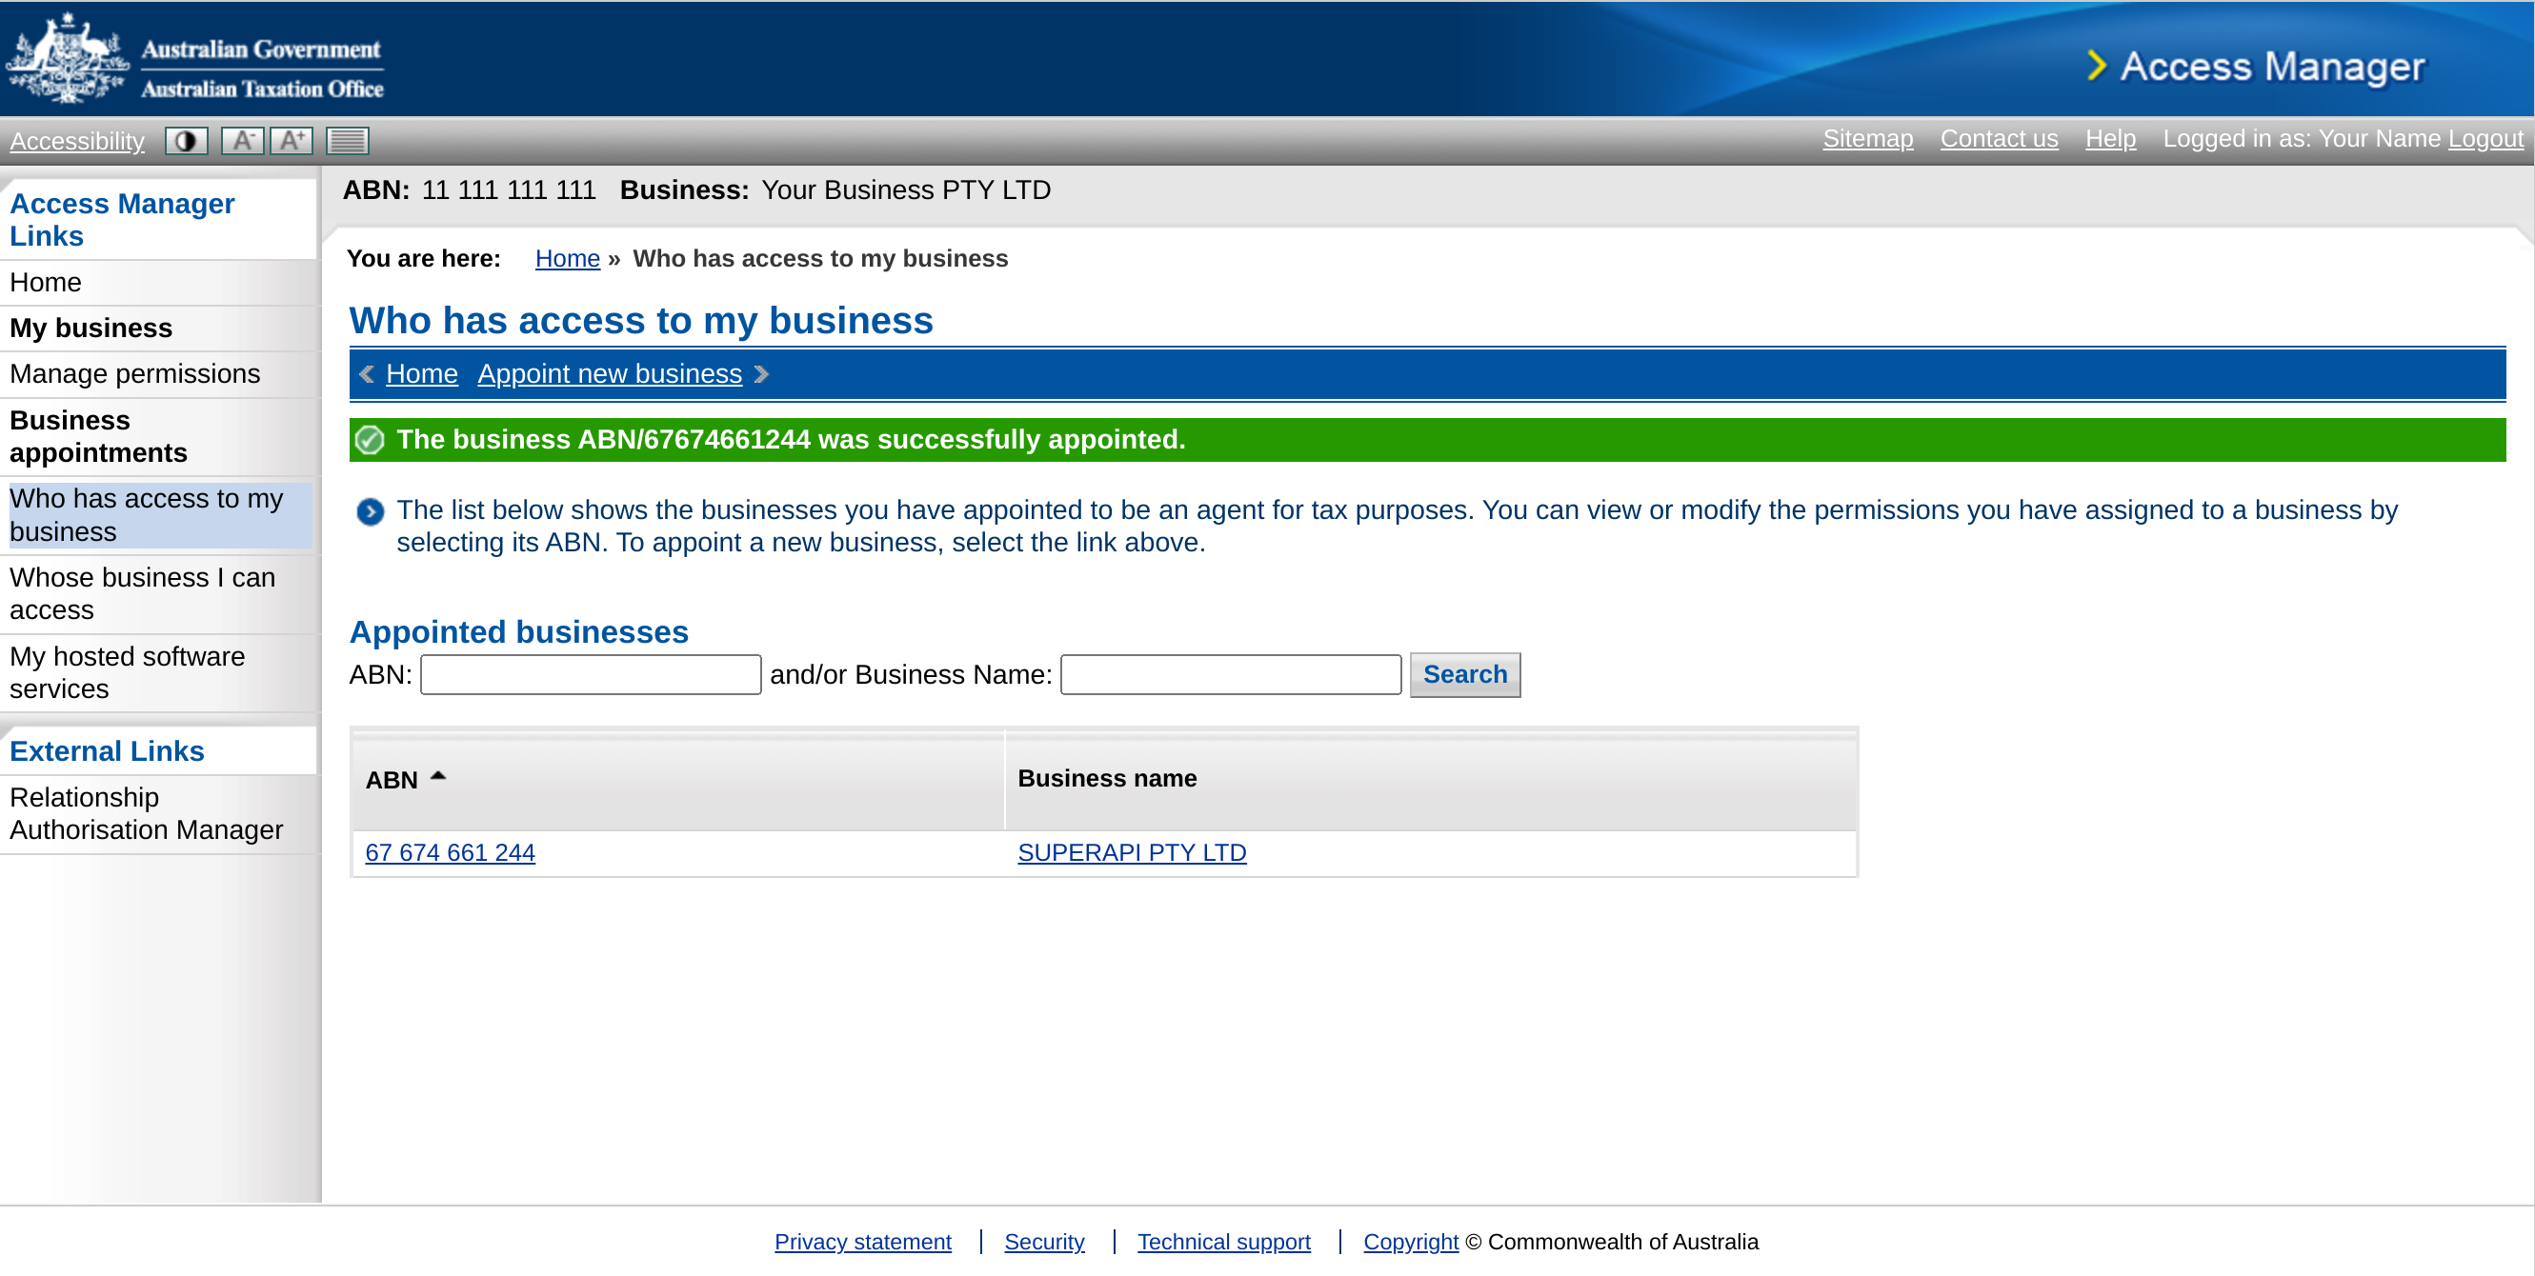Click the ABN column sort arrow
The height and width of the screenshot is (1276, 2535).
[438, 776]
